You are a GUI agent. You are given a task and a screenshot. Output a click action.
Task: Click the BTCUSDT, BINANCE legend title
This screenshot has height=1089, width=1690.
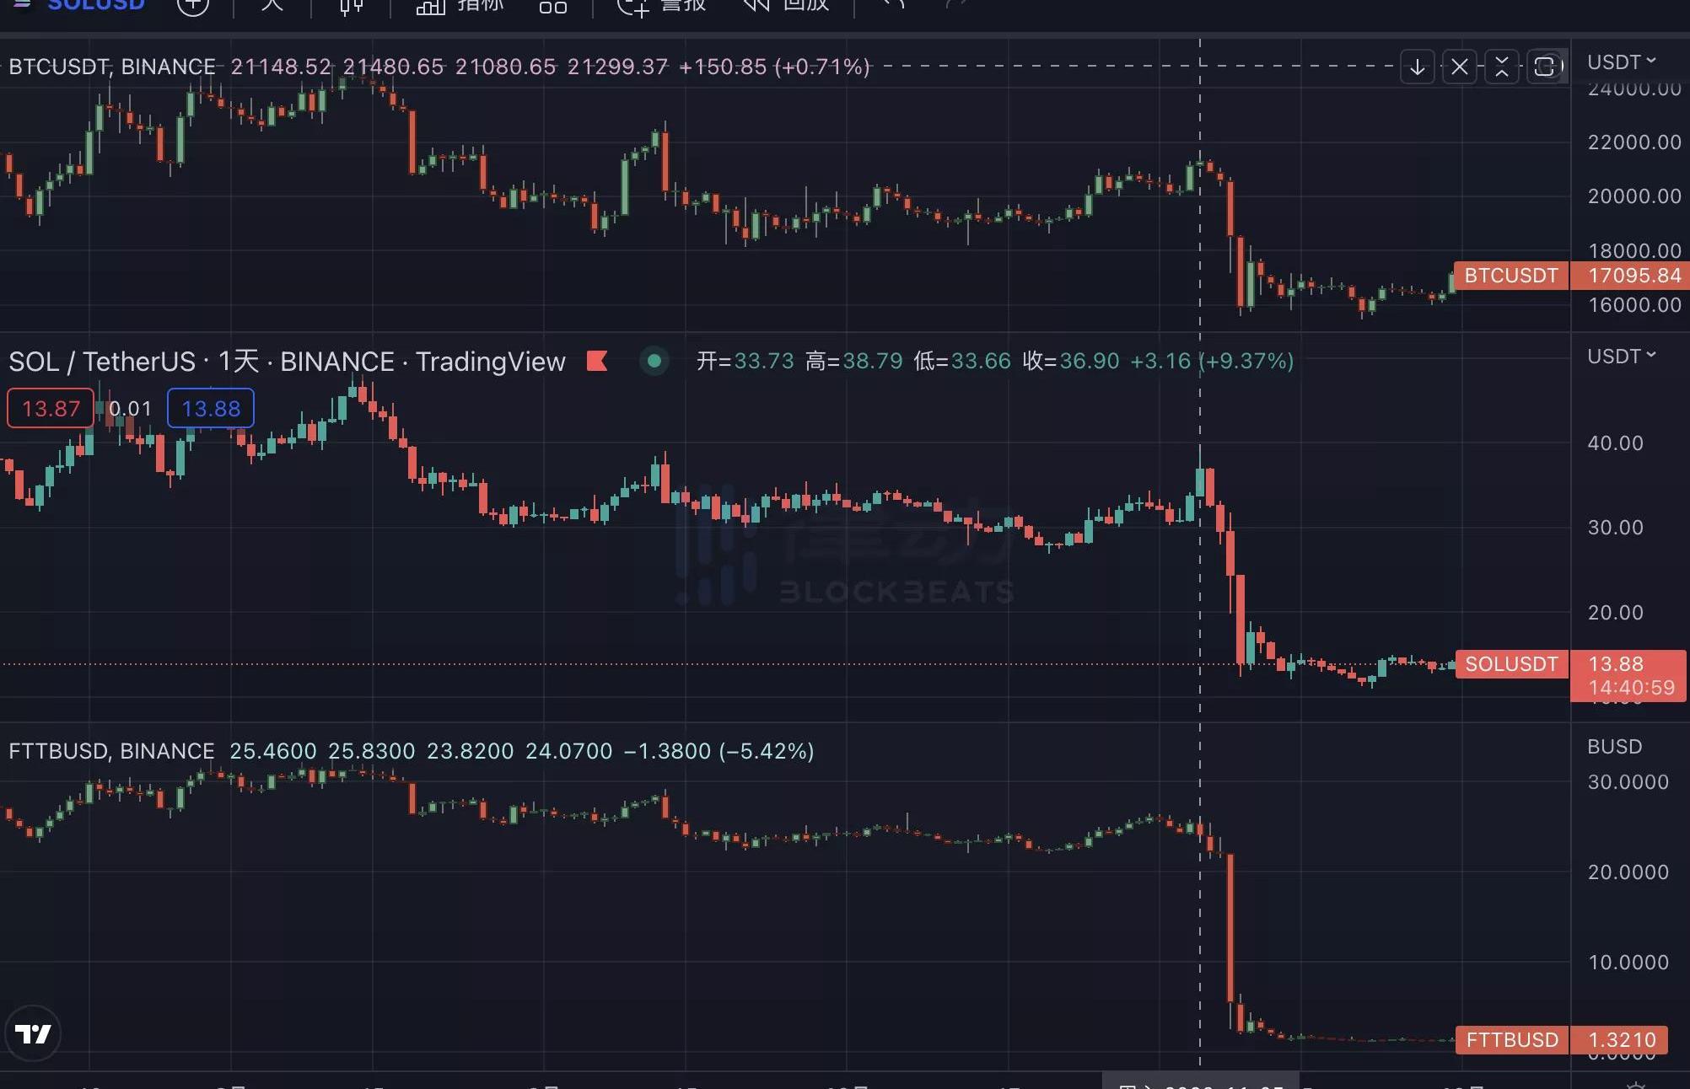[x=111, y=67]
